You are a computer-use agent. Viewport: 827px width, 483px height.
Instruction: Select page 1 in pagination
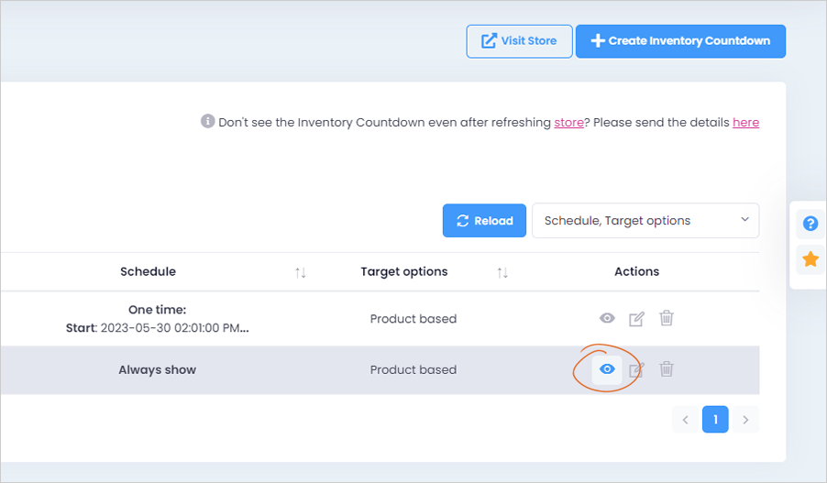pos(715,420)
